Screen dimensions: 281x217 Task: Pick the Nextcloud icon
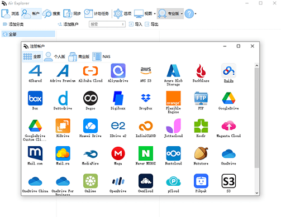173,156
